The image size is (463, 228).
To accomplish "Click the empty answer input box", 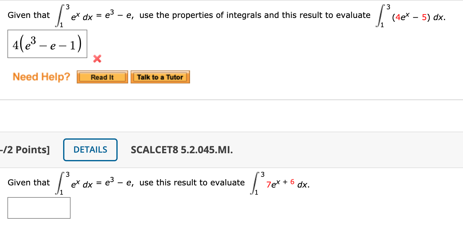I will 39,208.
